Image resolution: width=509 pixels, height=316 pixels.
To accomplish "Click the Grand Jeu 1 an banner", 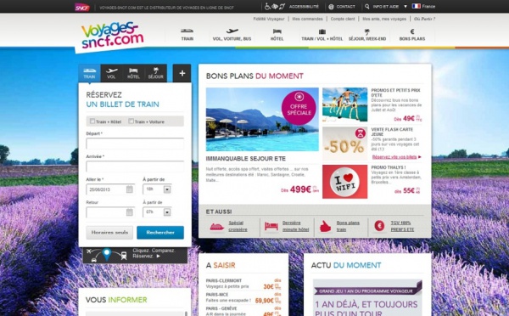I will [x=367, y=291].
